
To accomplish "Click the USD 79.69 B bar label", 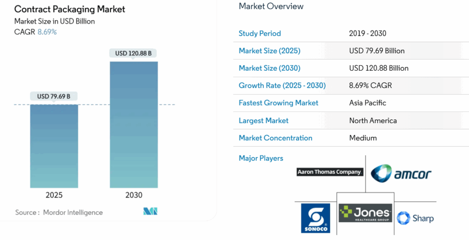I will coord(54,96).
